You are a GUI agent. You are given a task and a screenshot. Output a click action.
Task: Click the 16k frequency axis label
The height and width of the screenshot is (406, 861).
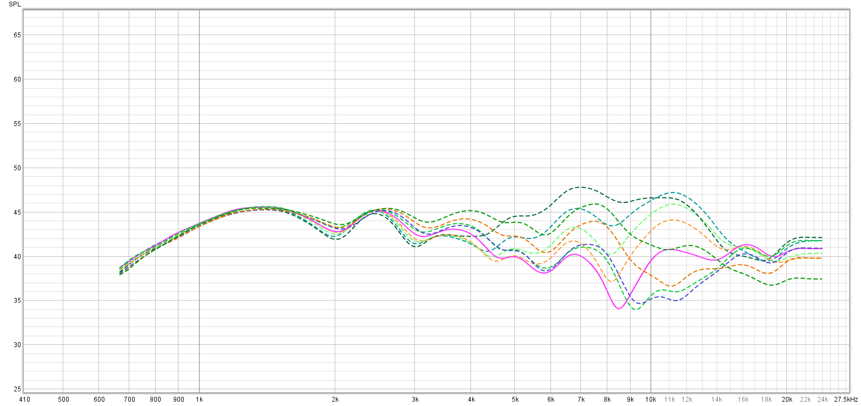pyautogui.click(x=743, y=400)
